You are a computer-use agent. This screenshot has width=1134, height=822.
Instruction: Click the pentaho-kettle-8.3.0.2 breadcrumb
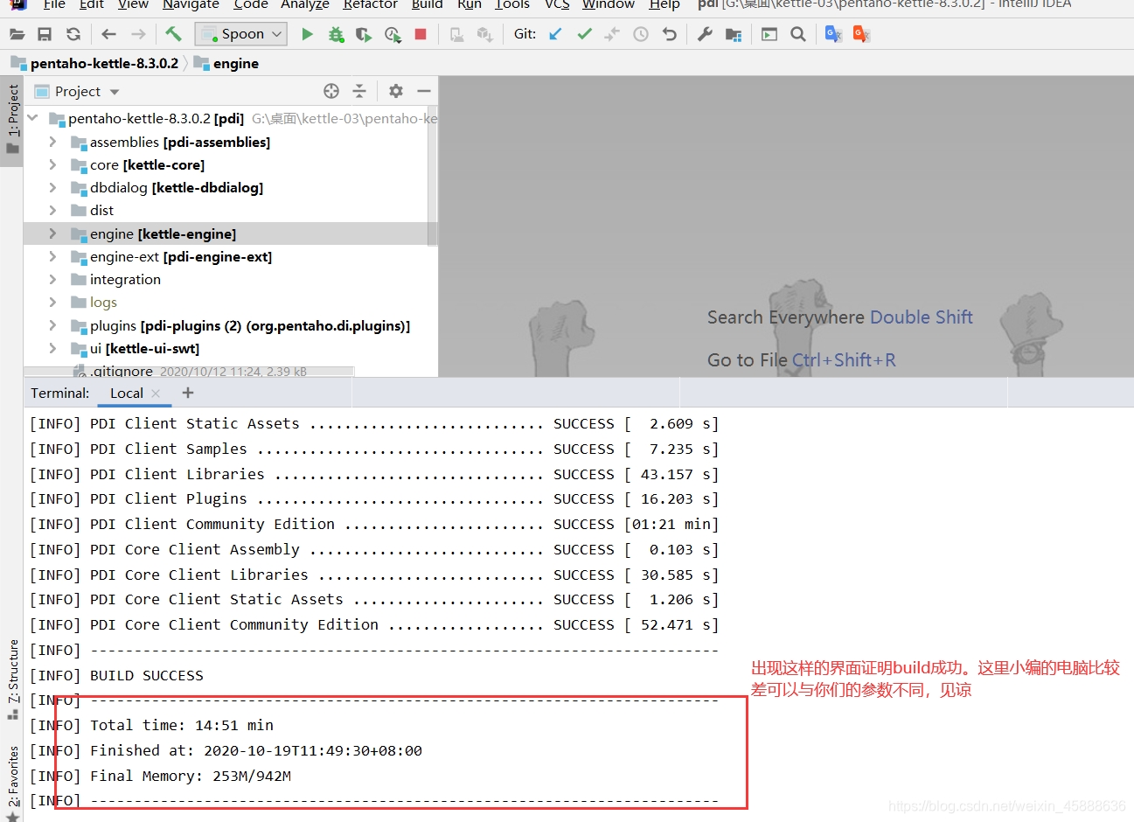(95, 63)
